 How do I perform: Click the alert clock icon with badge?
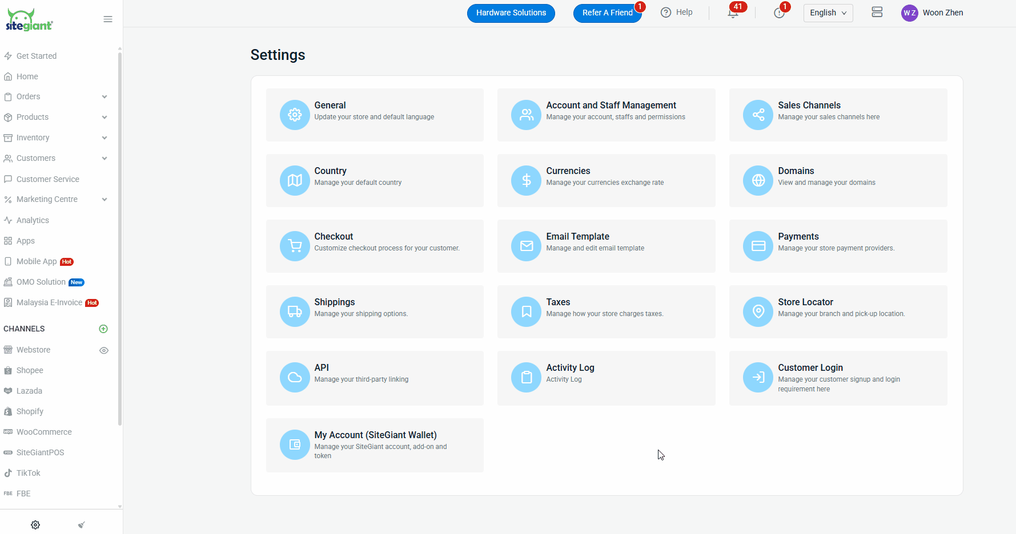pos(779,13)
